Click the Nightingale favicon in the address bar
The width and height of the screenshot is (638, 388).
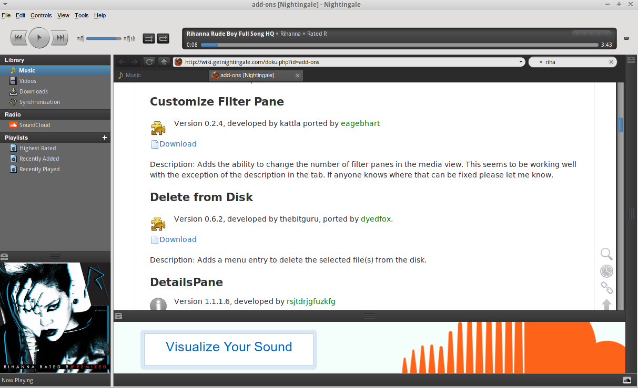[178, 62]
